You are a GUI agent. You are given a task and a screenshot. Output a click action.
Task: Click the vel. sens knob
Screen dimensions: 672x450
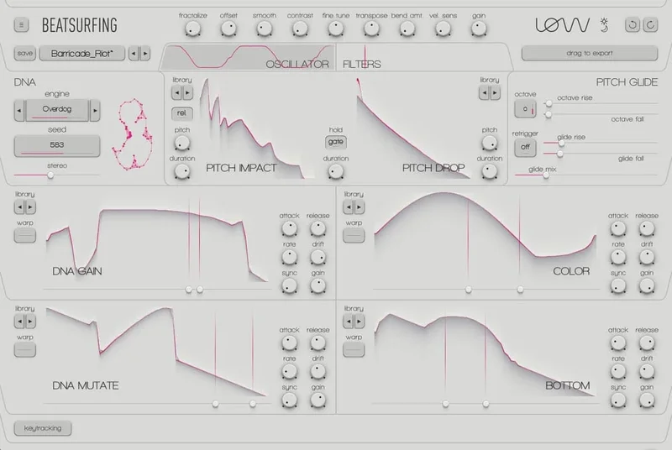point(443,29)
